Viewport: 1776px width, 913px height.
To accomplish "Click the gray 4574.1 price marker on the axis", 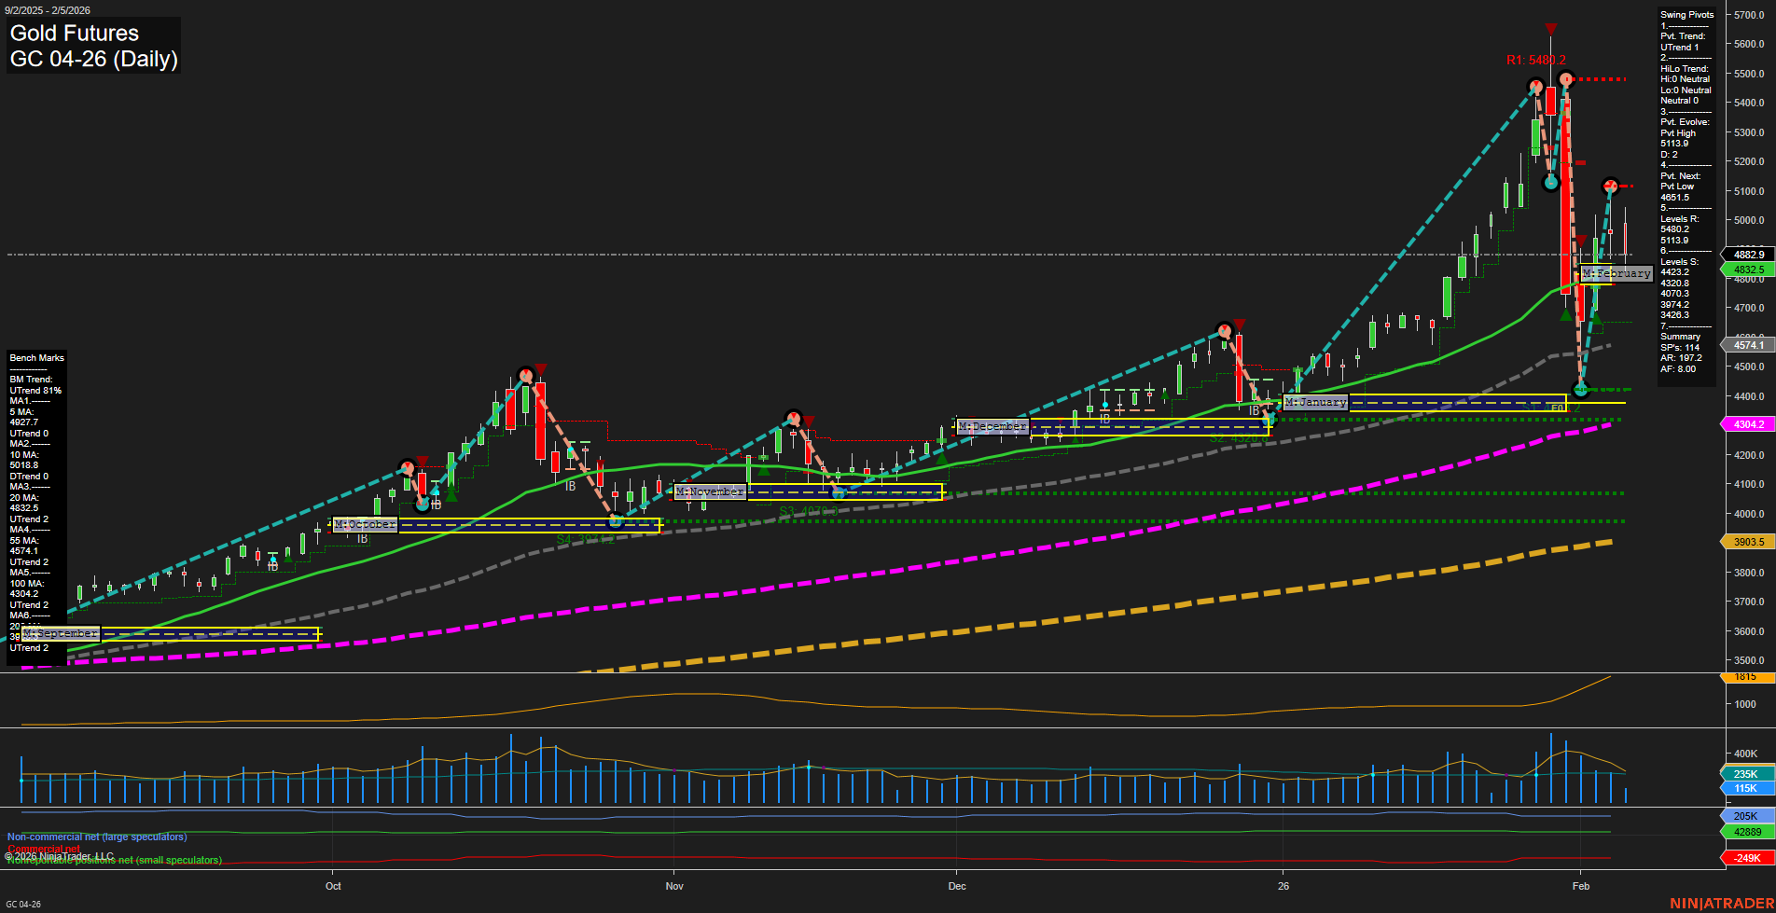I will pos(1746,344).
